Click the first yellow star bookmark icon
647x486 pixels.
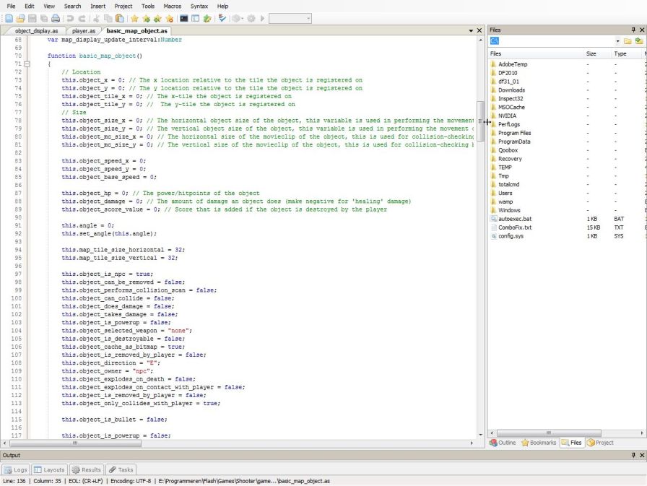(x=134, y=18)
